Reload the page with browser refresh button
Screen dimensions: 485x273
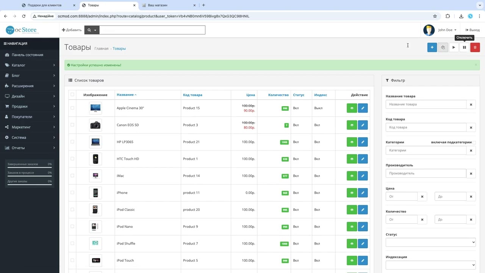click(x=23, y=16)
